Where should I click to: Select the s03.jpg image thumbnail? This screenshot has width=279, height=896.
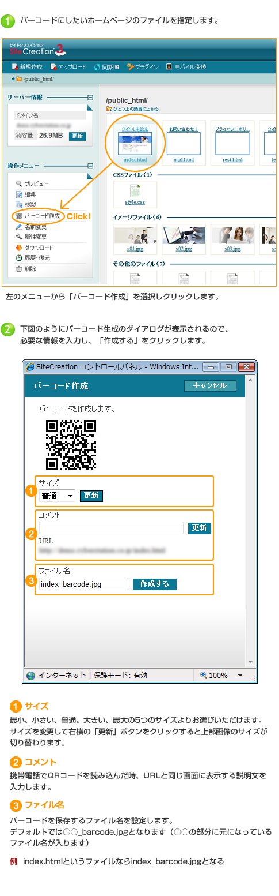(x=232, y=235)
